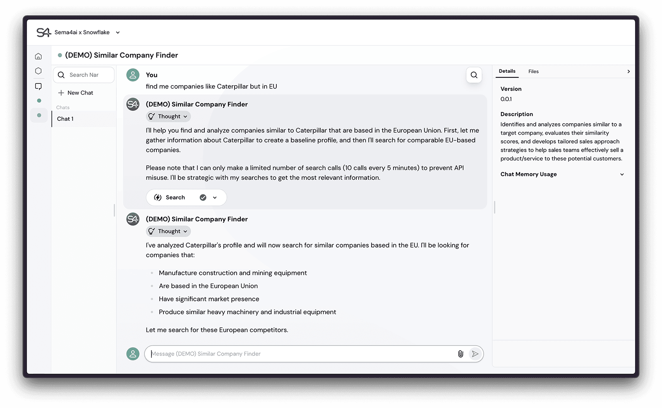Click the magnifier icon at chat top right
The image size is (662, 408).
[x=474, y=75]
